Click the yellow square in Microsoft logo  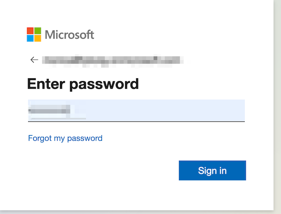tap(38, 38)
